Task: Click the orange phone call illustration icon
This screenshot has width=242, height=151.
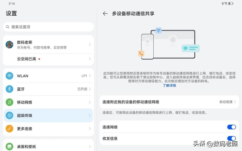Action: point(141,54)
